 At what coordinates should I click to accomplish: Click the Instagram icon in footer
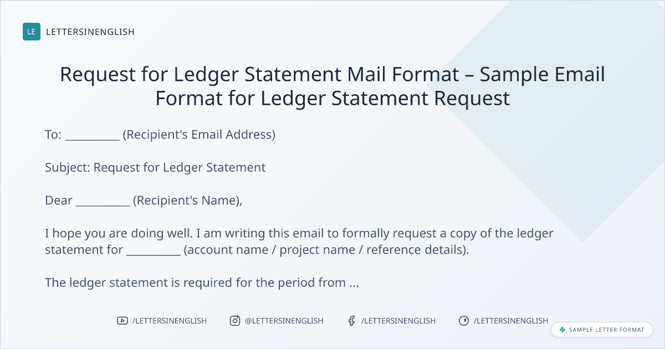[x=235, y=321]
